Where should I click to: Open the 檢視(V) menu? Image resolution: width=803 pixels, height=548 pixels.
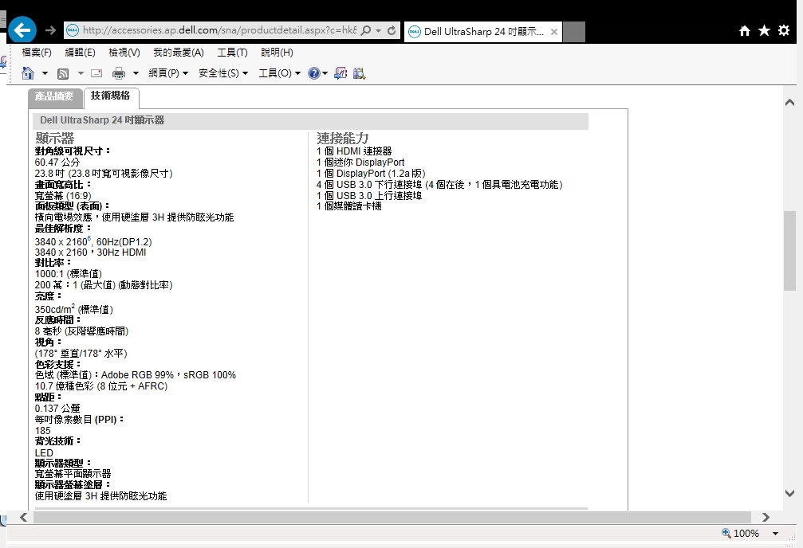124,53
